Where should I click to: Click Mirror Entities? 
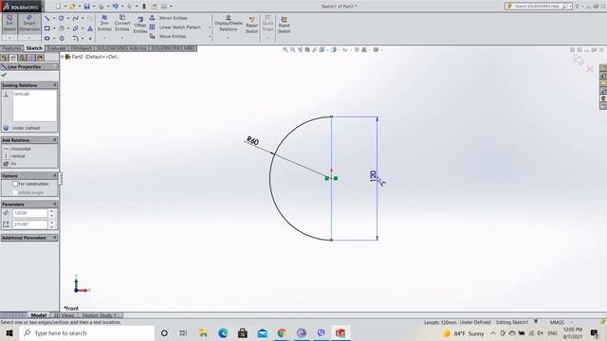coord(169,18)
